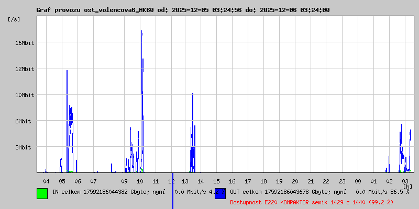Click the 'IN celkem' total text
The width and height of the screenshot is (419, 209).
107,192
